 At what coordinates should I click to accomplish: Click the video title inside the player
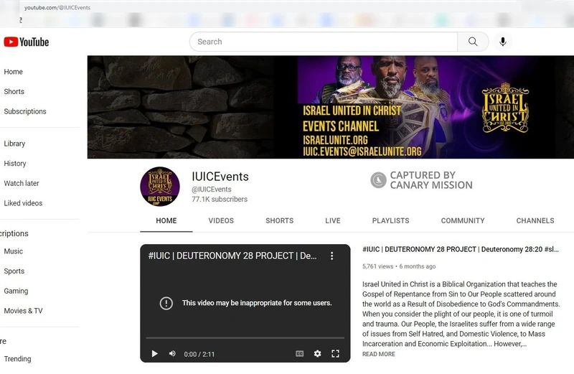coord(232,256)
